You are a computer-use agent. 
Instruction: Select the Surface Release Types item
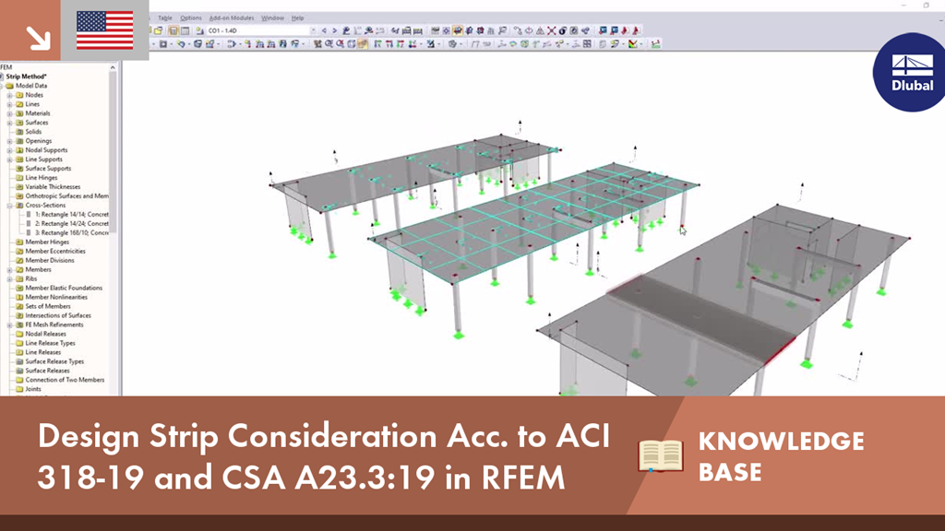coord(54,361)
